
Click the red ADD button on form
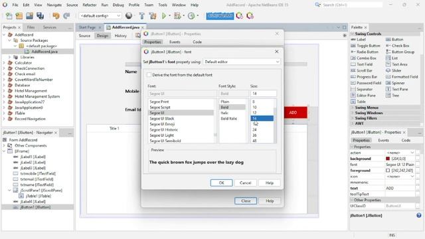[x=296, y=112]
